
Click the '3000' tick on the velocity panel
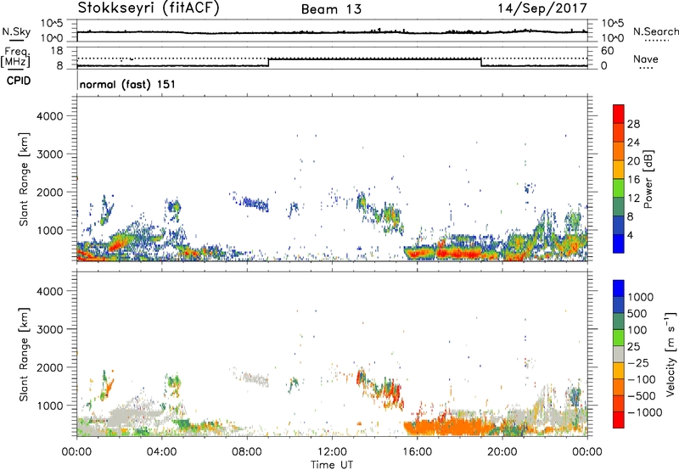[50, 329]
